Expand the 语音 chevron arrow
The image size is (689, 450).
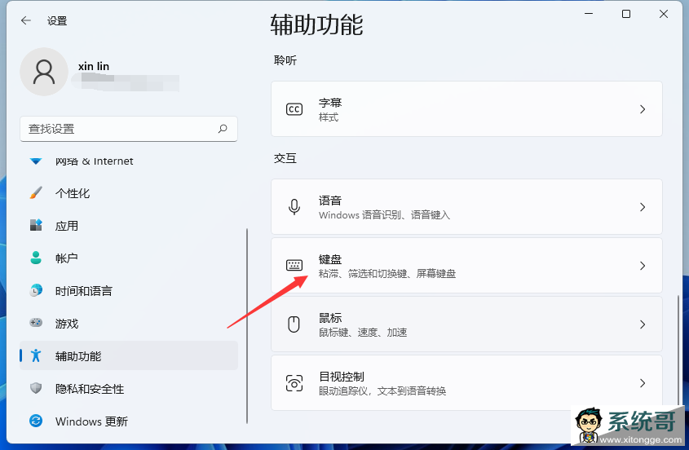tap(643, 207)
